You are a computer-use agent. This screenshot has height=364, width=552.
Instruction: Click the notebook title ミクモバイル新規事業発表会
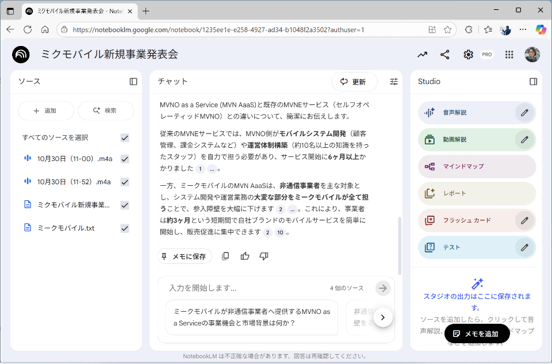click(x=109, y=55)
